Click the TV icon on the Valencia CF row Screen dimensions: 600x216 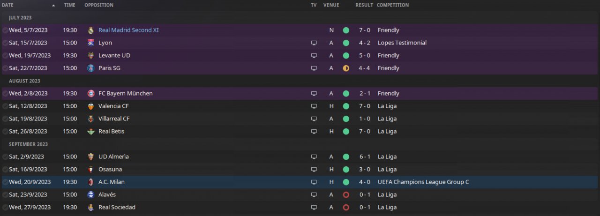314,106
